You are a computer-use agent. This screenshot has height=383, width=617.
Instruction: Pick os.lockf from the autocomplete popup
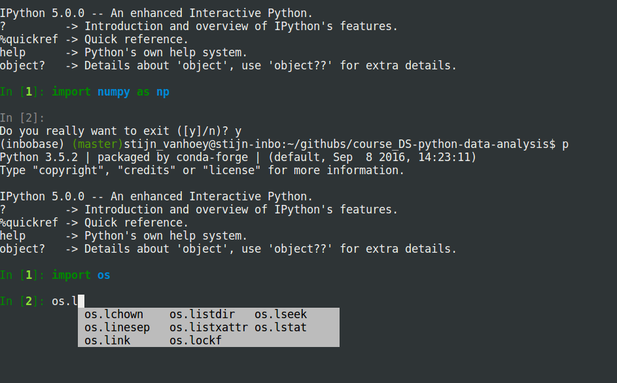coord(196,340)
